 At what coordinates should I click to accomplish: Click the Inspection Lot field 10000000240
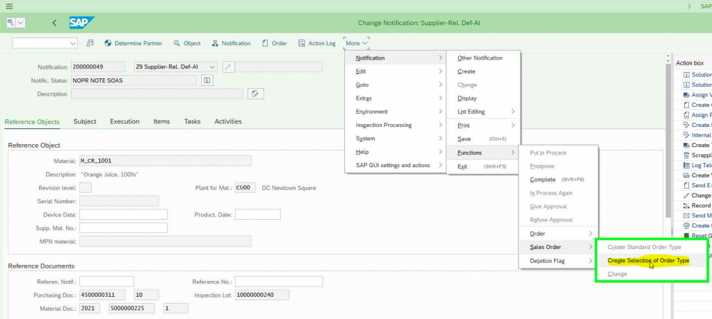click(x=261, y=295)
